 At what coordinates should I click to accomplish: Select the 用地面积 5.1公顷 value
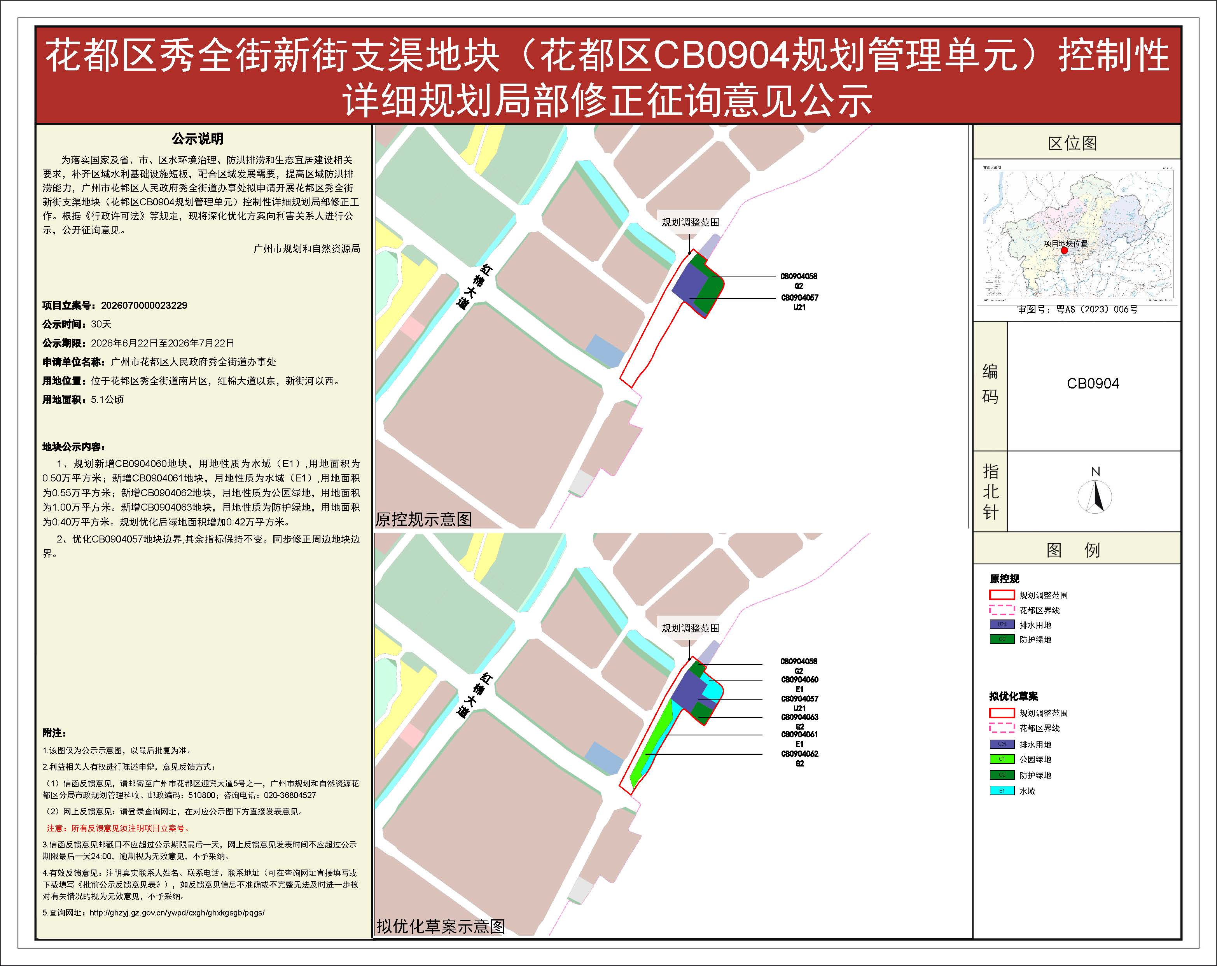point(107,400)
